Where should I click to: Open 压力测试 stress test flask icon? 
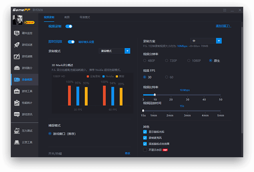tap(23, 130)
